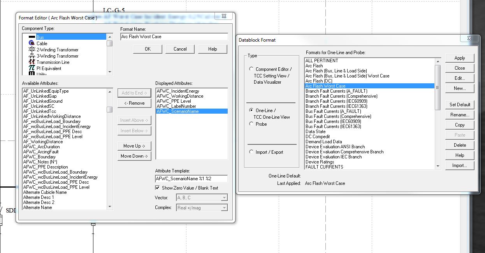485x253 pixels.
Task: Click Help in Datablock Format
Action: pyautogui.click(x=460, y=155)
